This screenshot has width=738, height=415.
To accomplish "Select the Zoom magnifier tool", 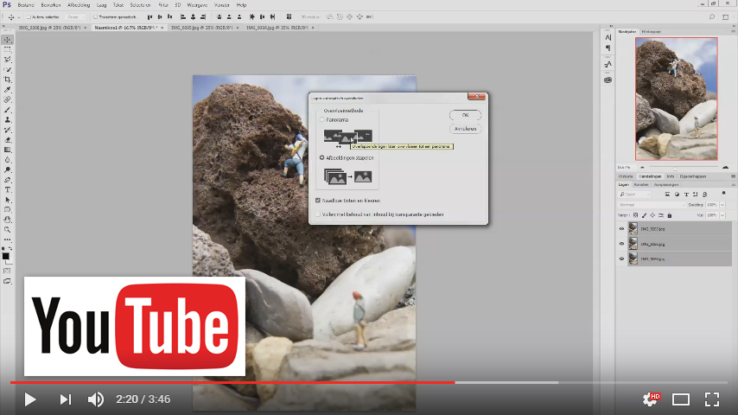I will click(8, 230).
